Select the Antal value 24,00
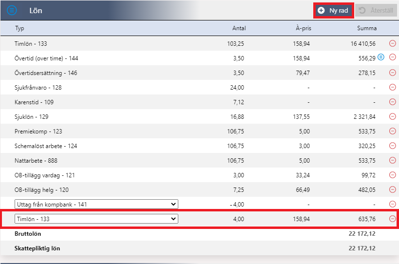 point(237,88)
